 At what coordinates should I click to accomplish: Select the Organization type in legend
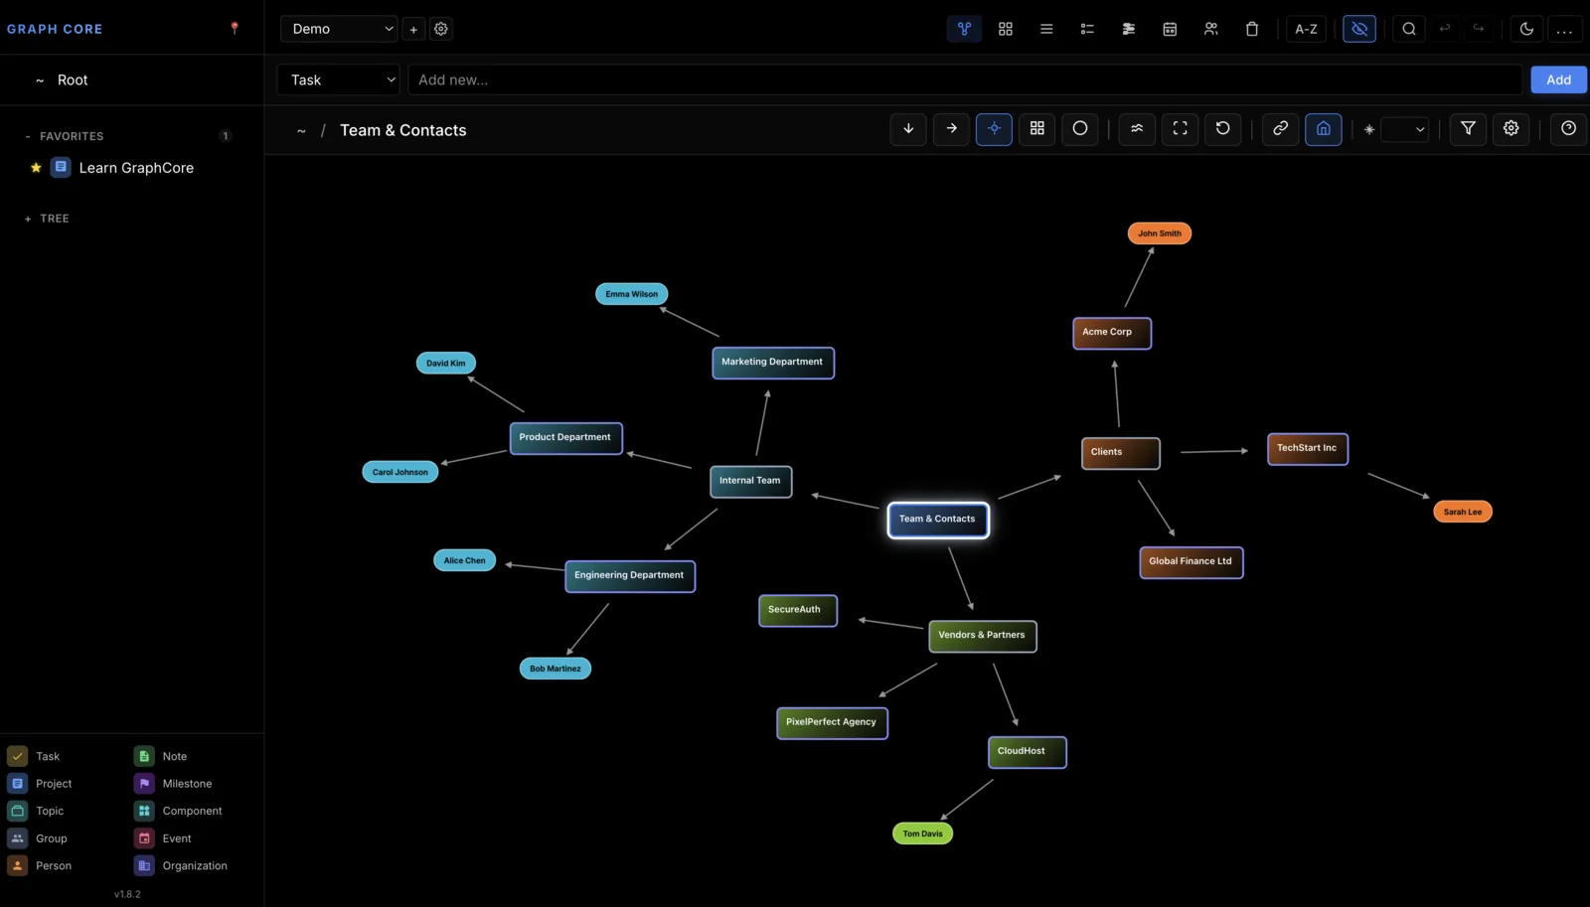click(181, 865)
